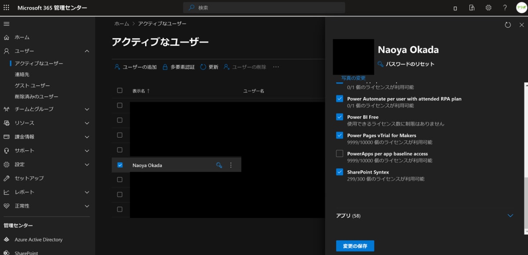528x255 pixels.
Task: Uncheck the Power BI Free license
Action: pyautogui.click(x=339, y=117)
